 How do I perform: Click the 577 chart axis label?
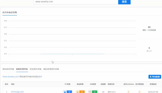(5, 27)
